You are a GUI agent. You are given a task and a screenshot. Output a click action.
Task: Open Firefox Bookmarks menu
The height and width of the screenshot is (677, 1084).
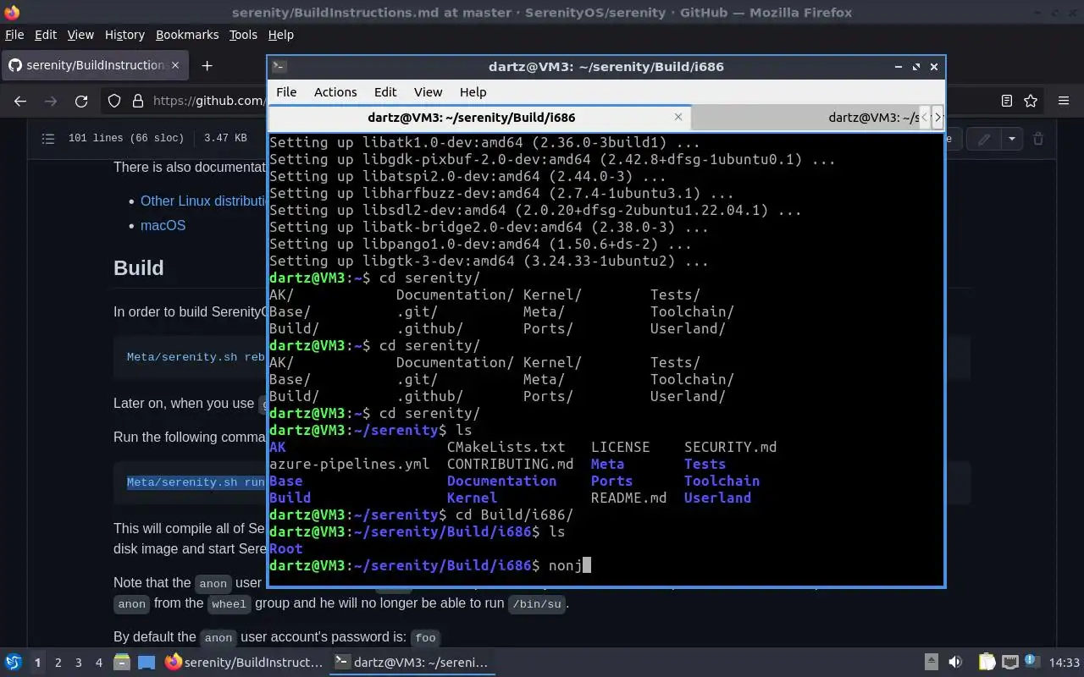(187, 35)
